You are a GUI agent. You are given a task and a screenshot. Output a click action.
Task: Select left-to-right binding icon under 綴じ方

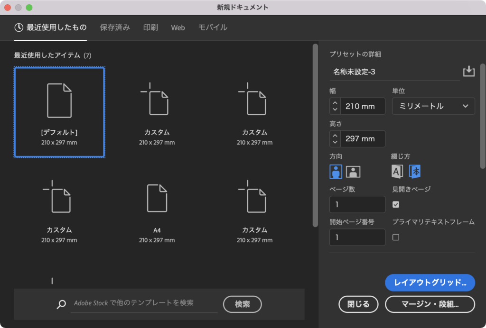(397, 171)
